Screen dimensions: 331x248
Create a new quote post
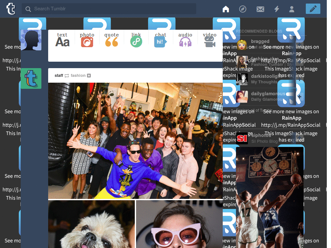(112, 40)
